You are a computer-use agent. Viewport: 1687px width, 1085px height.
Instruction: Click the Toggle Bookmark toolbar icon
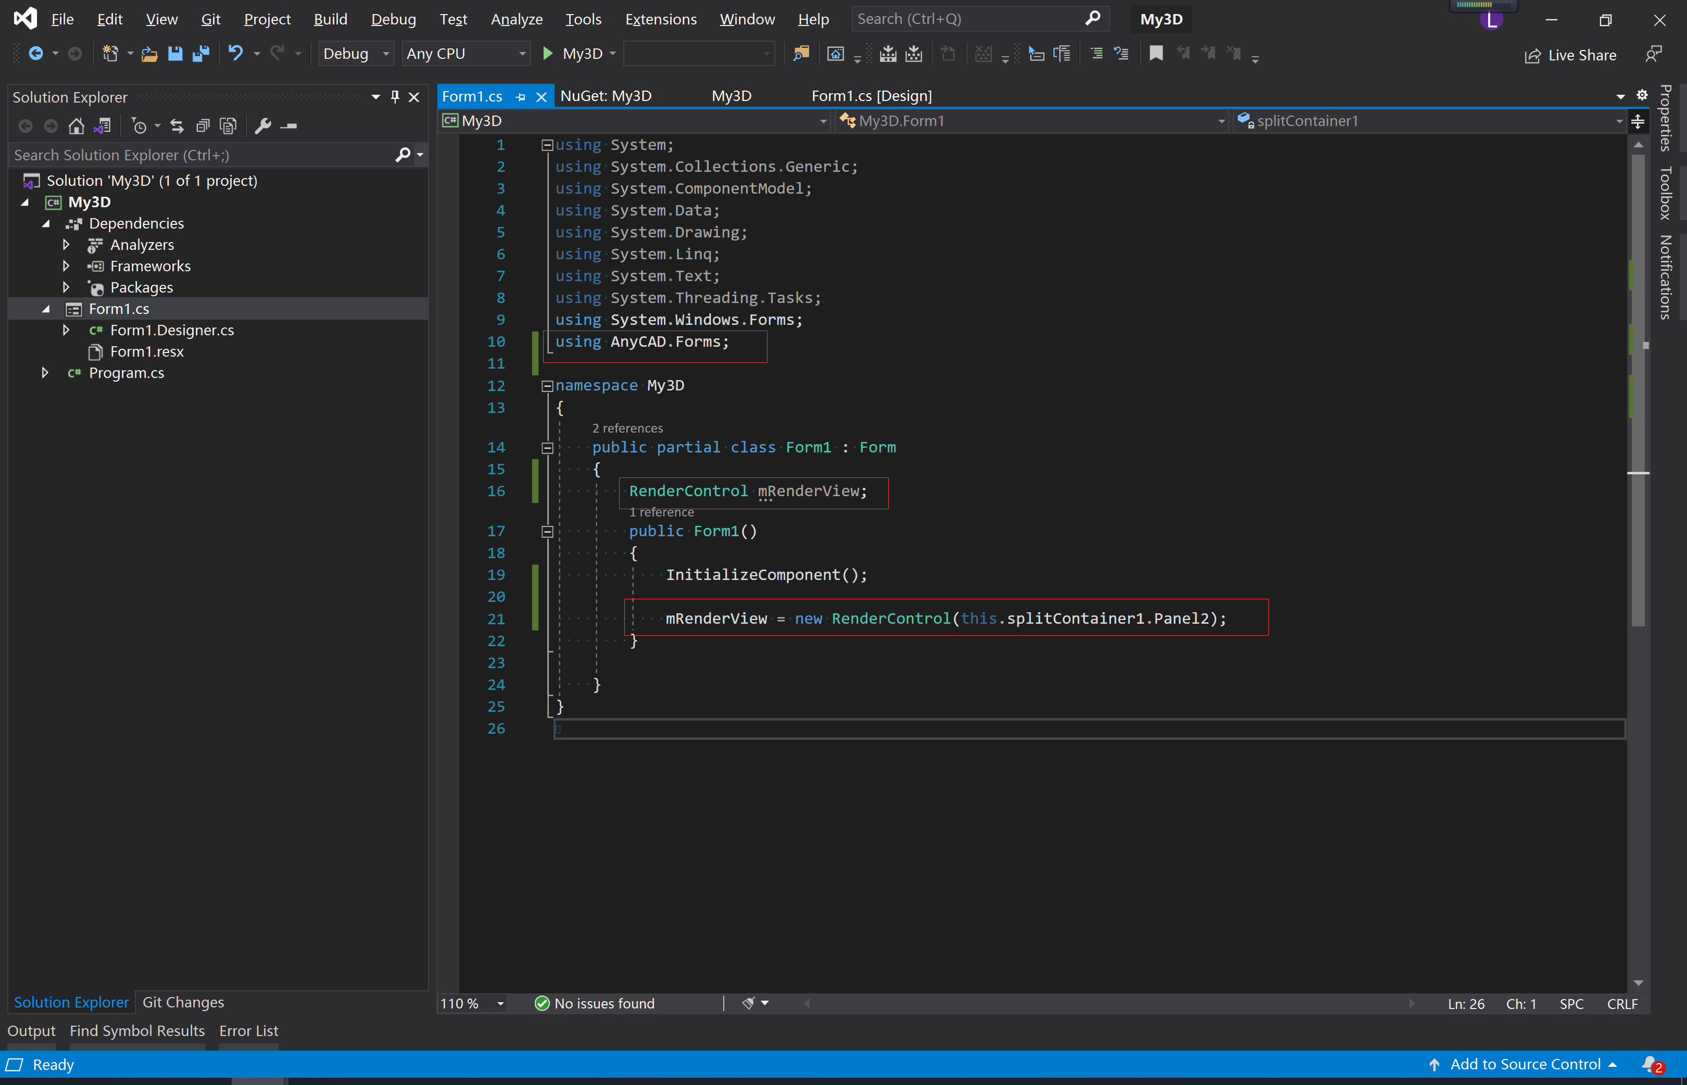pos(1156,54)
